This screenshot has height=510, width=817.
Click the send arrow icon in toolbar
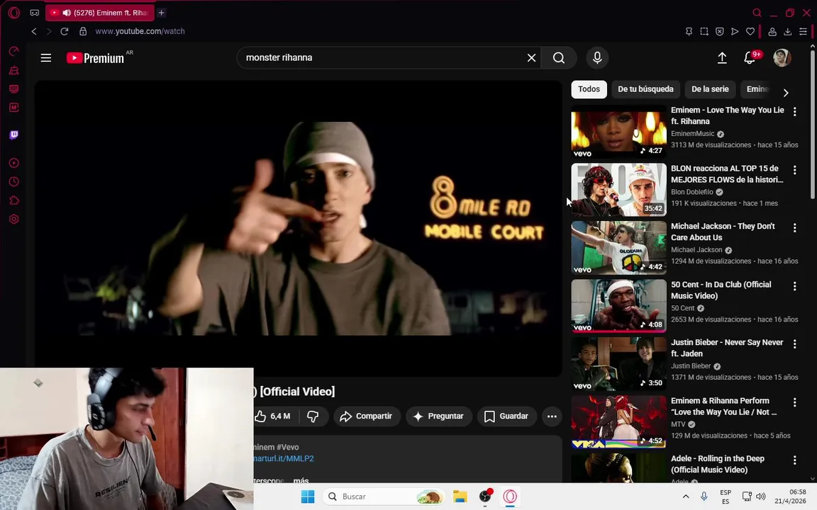click(735, 31)
